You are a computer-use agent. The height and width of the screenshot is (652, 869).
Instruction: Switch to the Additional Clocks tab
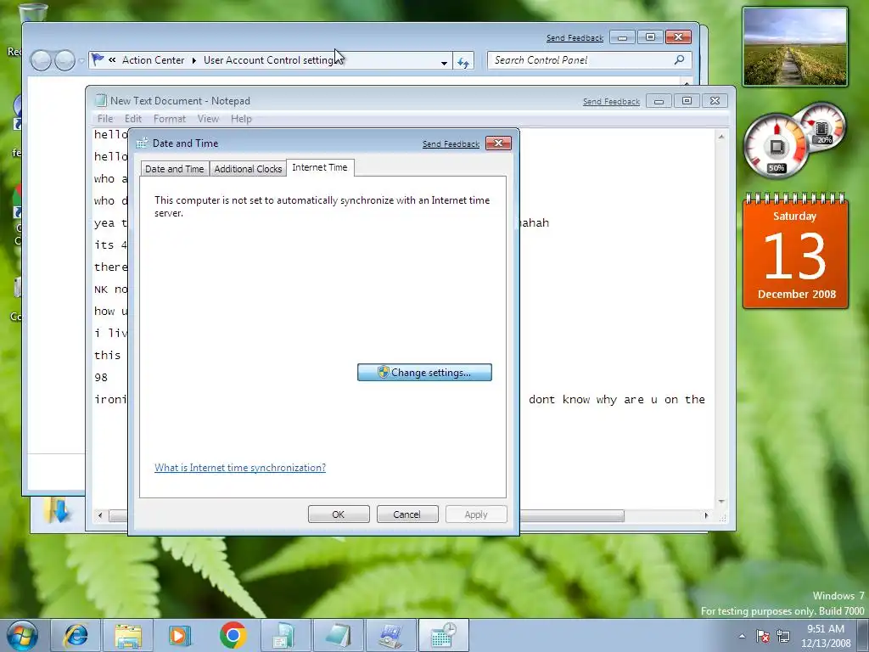pyautogui.click(x=248, y=169)
